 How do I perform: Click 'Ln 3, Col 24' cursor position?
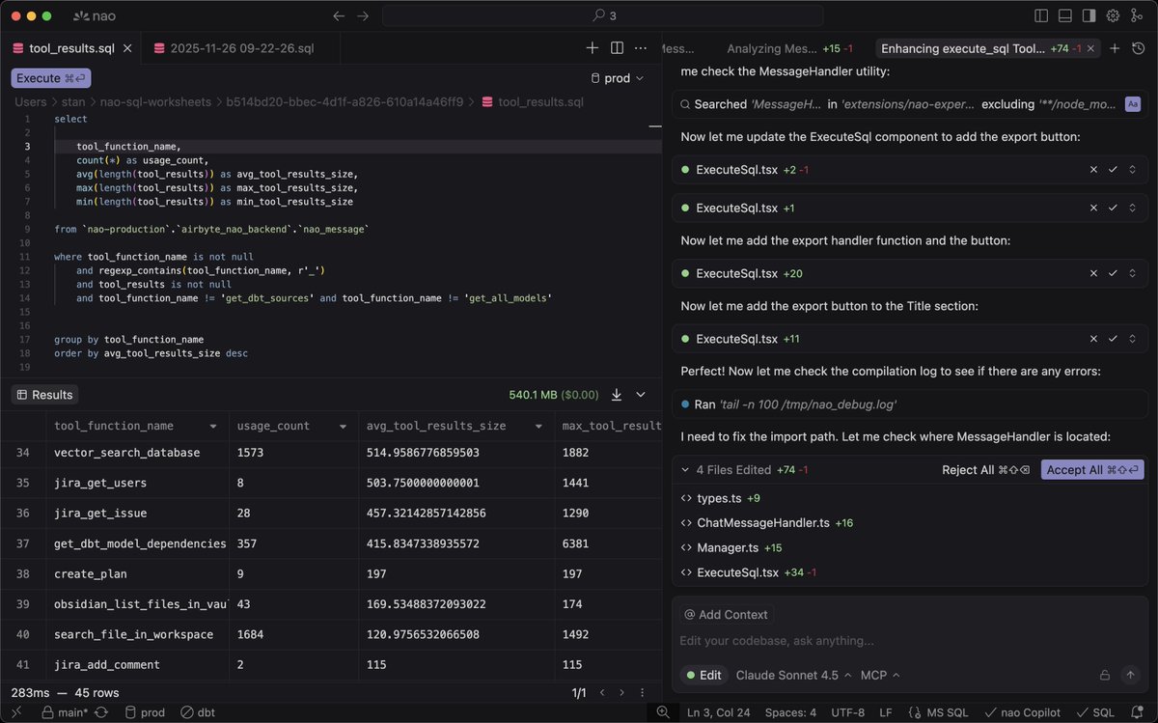pyautogui.click(x=718, y=712)
